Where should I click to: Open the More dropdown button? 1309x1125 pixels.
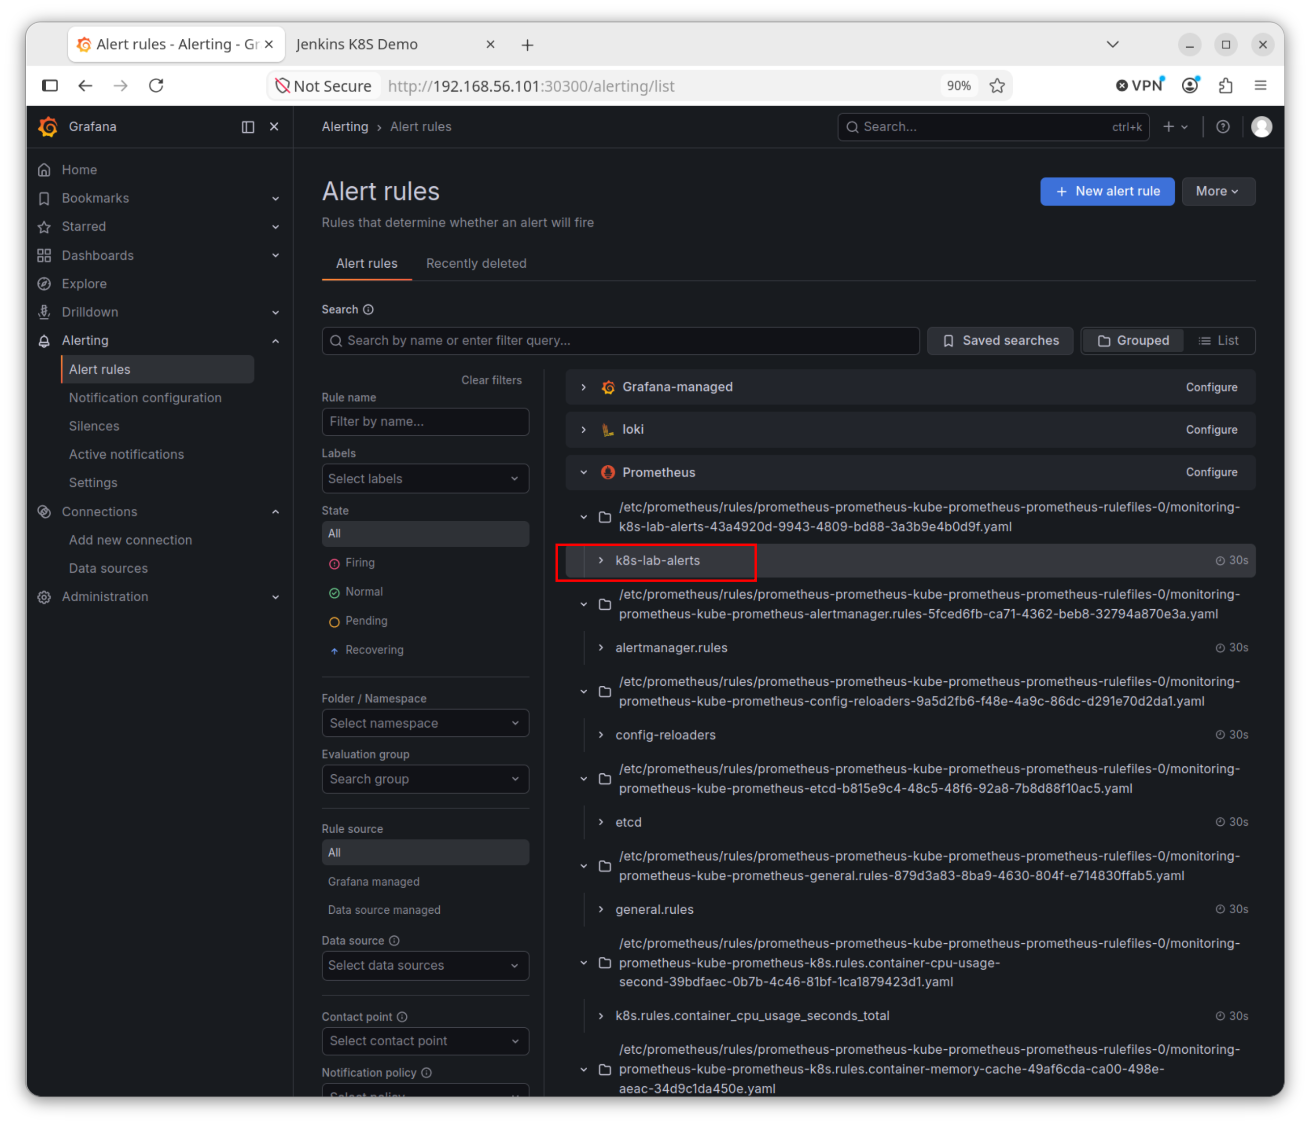point(1218,192)
